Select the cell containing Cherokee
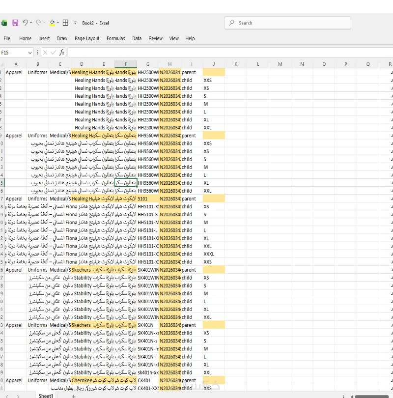Screen dimensions: 393x398 click(x=82, y=380)
